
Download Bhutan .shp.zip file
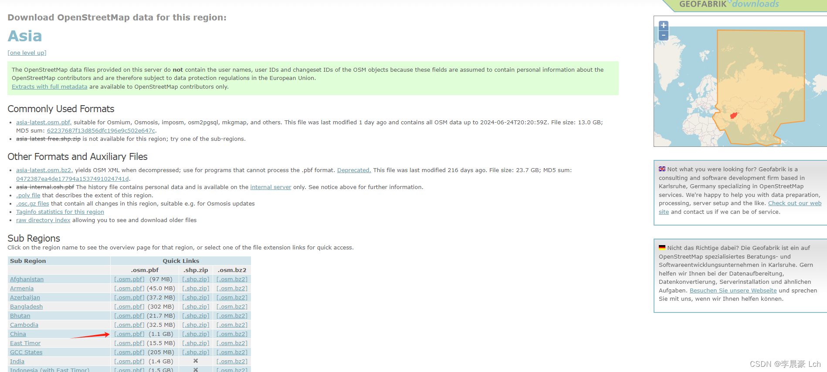tap(196, 316)
